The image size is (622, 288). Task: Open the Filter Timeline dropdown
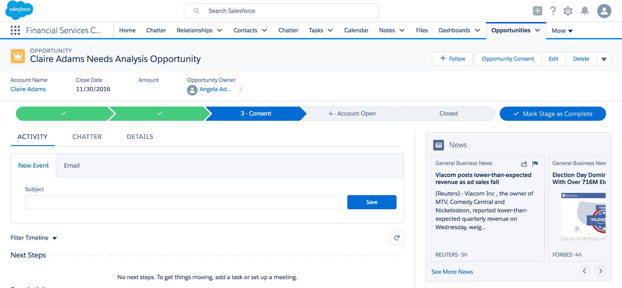[34, 238]
